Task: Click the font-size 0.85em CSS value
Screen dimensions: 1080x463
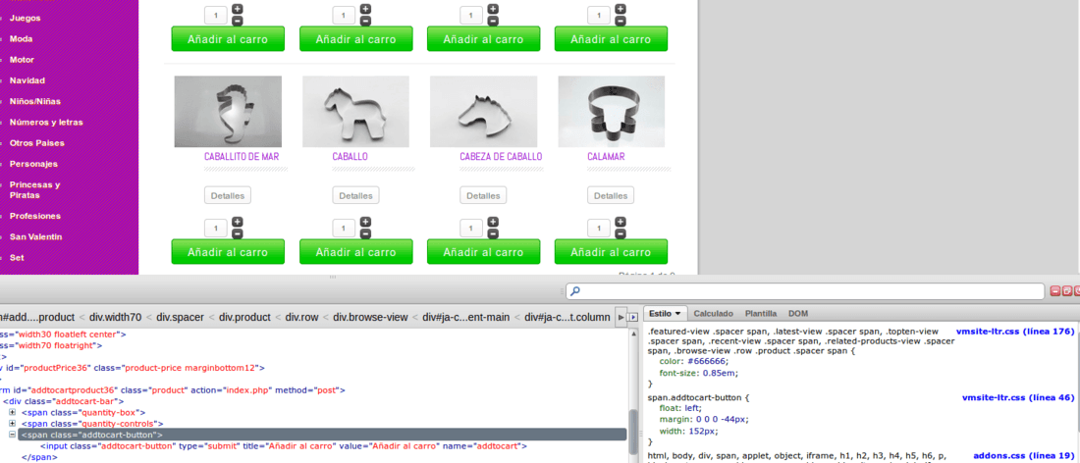Action: click(x=720, y=373)
